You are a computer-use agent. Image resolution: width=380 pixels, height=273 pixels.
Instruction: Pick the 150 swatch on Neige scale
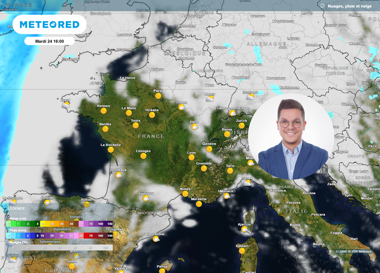pyautogui.click(x=109, y=224)
